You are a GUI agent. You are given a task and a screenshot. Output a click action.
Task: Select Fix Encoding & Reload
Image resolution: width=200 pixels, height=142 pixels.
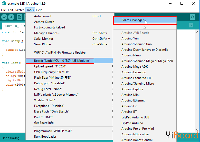69,27
